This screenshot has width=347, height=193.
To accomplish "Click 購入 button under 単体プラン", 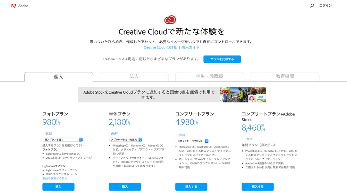I will tap(125, 186).
